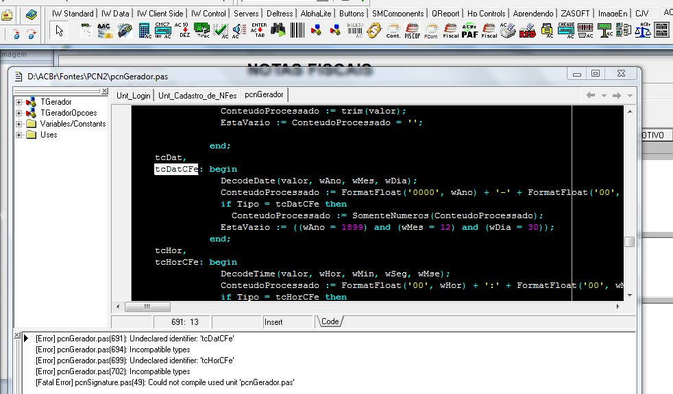Pick the green checkmark validator component
673x394 pixels.
tap(221, 31)
